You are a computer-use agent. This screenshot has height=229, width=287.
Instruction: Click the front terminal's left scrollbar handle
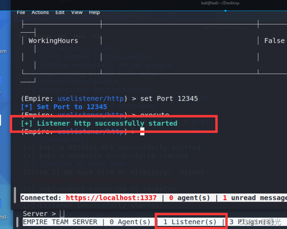pos(15,195)
